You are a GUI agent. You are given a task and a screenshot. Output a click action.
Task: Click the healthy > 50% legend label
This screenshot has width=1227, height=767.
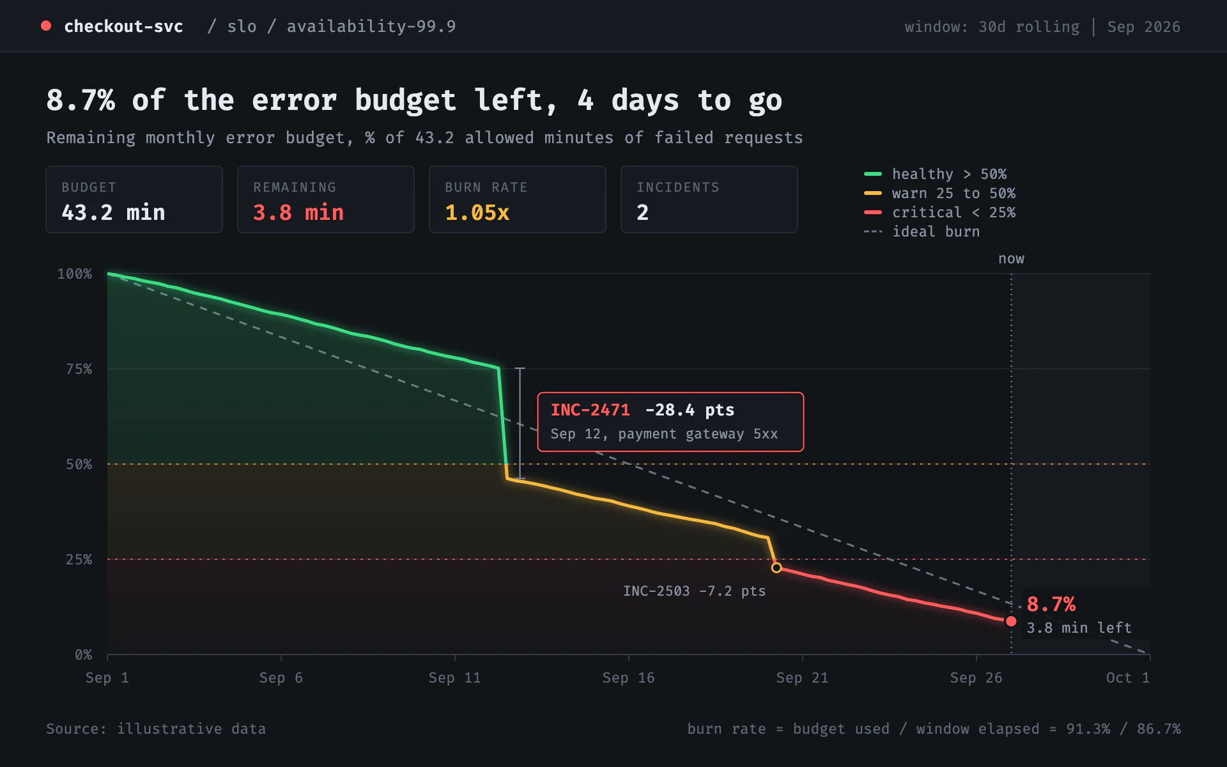pos(949,174)
